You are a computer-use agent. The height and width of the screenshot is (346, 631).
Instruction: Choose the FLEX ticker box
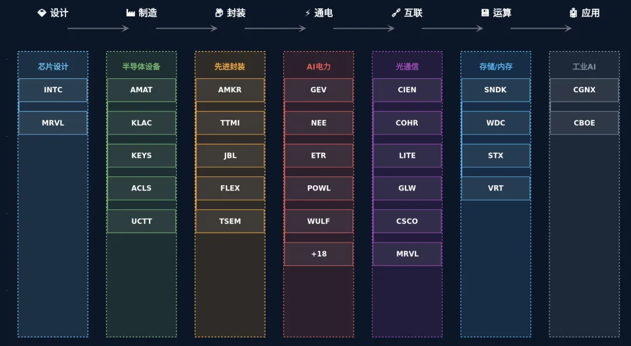230,188
